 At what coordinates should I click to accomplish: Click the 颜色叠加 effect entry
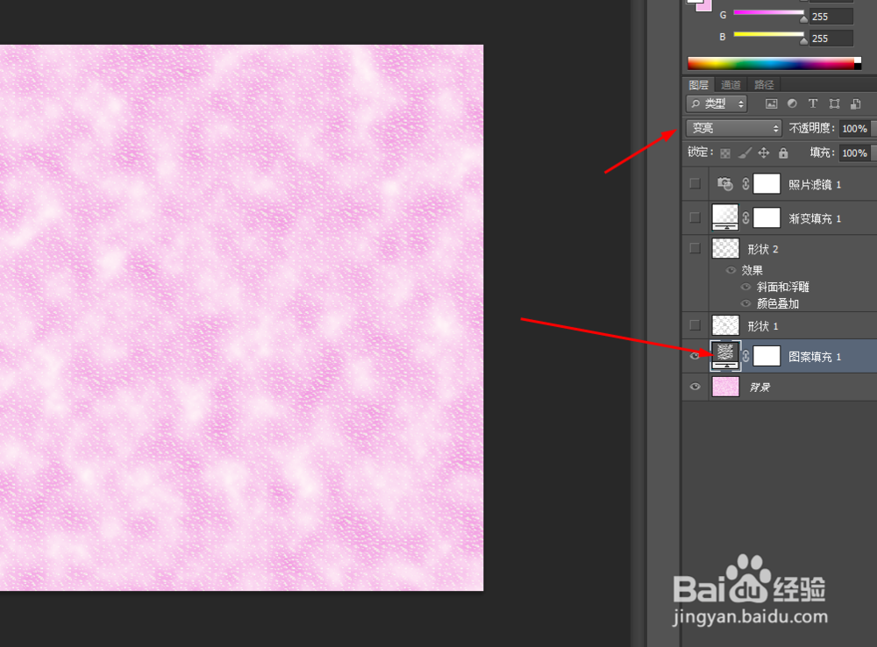click(777, 303)
